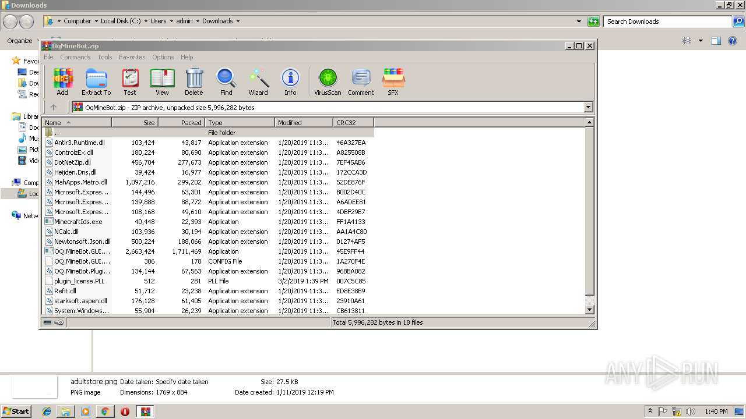
Task: Sort file list by Size column
Action: (x=135, y=122)
